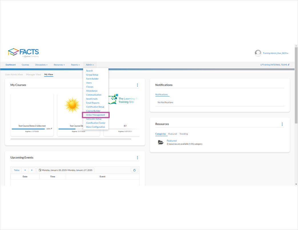Open the Upcoming Events three-dot menu
Screen dimensions: 298x230
point(137,157)
